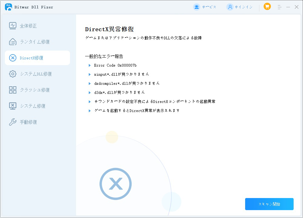Image resolution: width=303 pixels, height=218 pixels.
Task: Click arrow beside ゲームを起動する entry
Action: pos(90,111)
